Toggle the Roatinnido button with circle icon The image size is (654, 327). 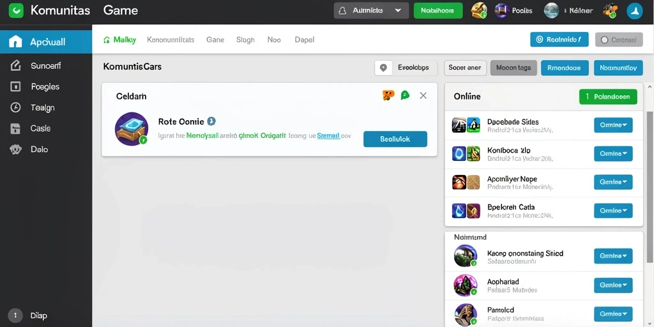point(559,40)
